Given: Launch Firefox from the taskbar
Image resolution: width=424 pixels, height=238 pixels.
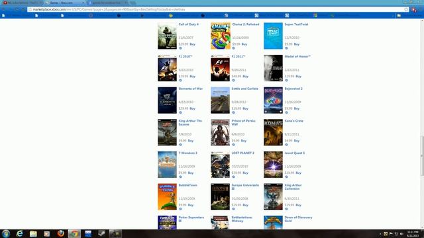Looking at the screenshot, I should point(60,233).
